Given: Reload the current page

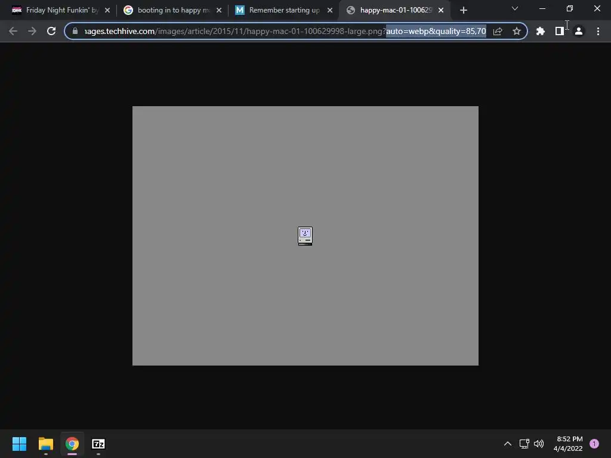Looking at the screenshot, I should 51,31.
